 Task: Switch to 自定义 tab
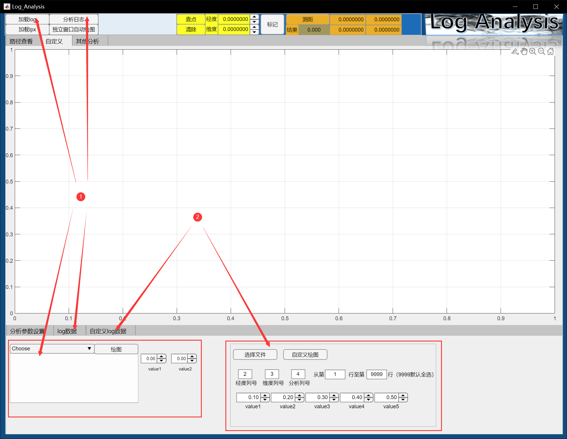(x=54, y=41)
